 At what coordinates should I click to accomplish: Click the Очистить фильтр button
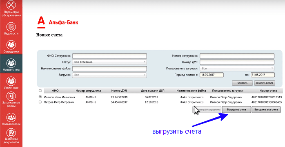[x=265, y=83]
